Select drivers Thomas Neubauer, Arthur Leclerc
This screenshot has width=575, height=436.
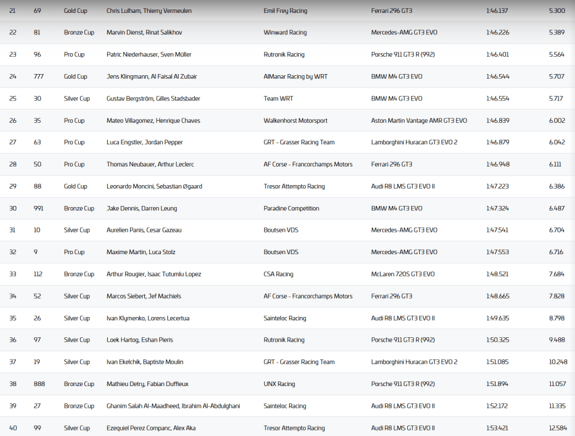coord(150,164)
